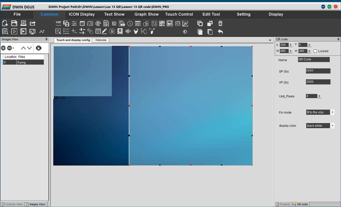Select the analog clock icon
This screenshot has height=207, width=341.
(130, 24)
